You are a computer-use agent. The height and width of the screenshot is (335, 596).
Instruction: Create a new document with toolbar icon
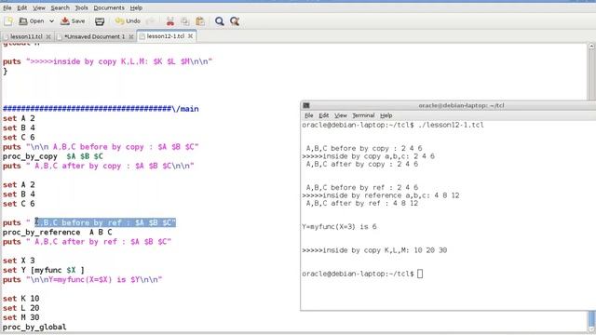pos(8,21)
